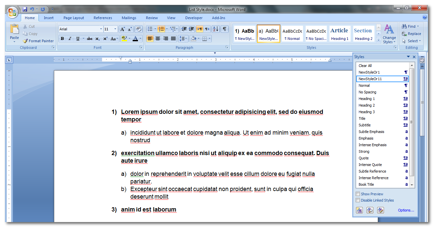Viewport: 433px width, 227px height.
Task: Enable the Show Preview checkbox
Action: (x=358, y=194)
